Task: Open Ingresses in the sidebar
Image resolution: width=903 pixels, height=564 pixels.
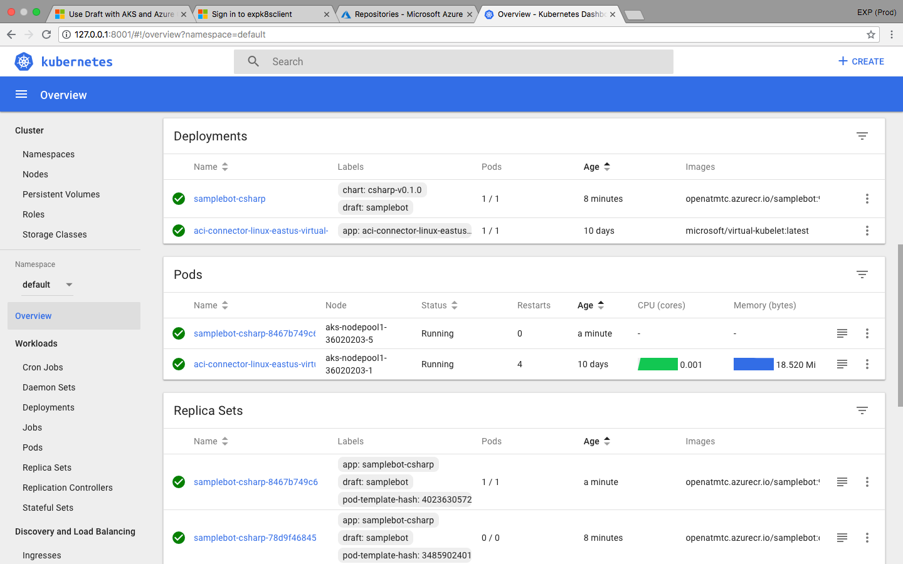Action: tap(42, 555)
